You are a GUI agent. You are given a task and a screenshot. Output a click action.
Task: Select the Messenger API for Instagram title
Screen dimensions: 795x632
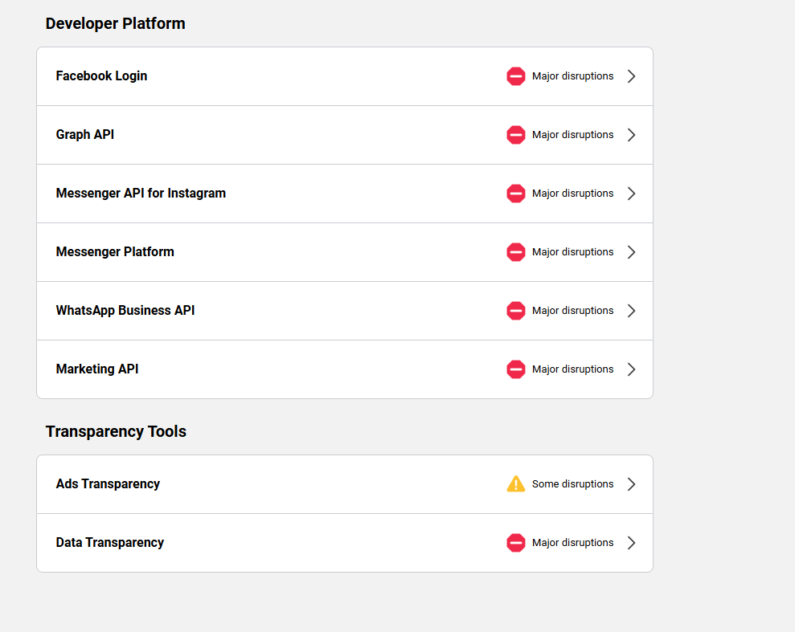pos(141,194)
